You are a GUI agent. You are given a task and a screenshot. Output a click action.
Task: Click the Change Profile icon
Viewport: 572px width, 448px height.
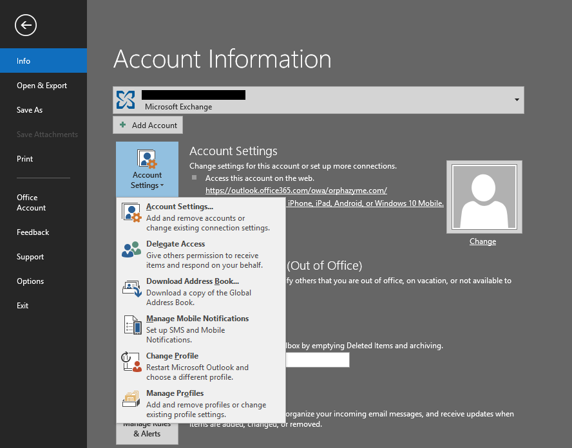coord(131,362)
